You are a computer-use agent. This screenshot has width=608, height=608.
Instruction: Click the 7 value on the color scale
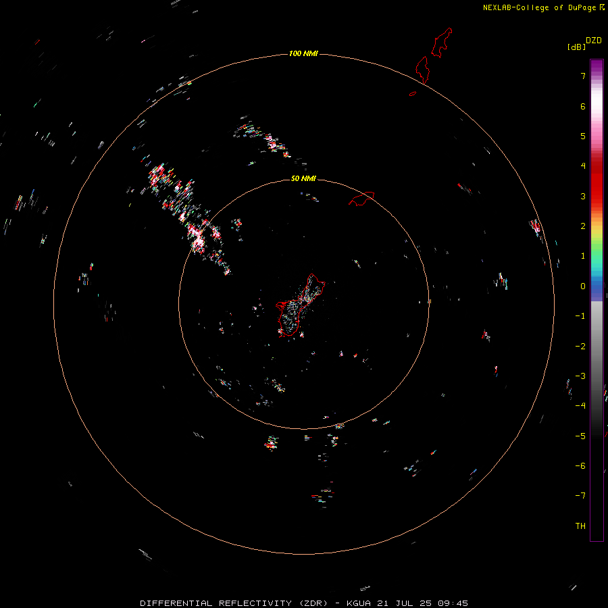583,76
